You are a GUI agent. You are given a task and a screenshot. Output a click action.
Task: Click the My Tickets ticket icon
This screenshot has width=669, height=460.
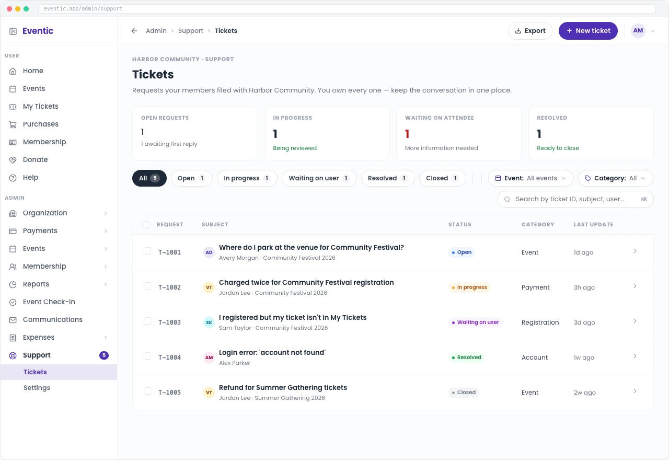click(x=13, y=107)
